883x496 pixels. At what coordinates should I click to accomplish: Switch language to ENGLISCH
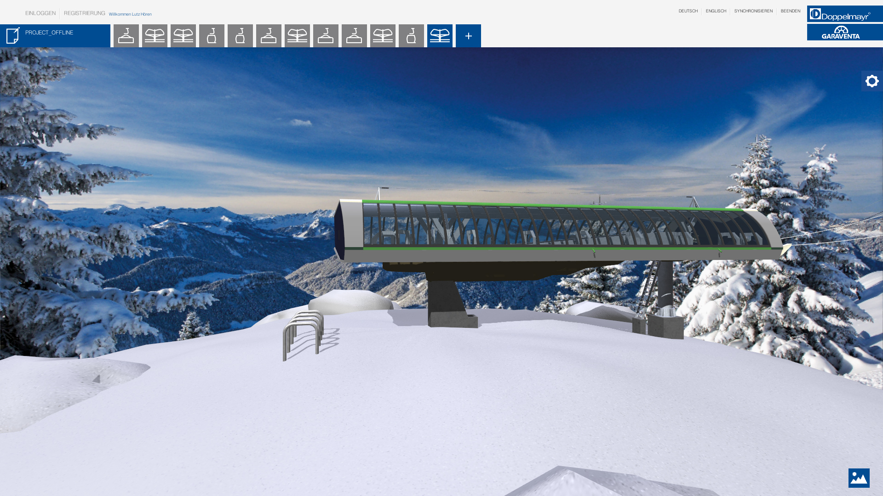click(x=716, y=11)
